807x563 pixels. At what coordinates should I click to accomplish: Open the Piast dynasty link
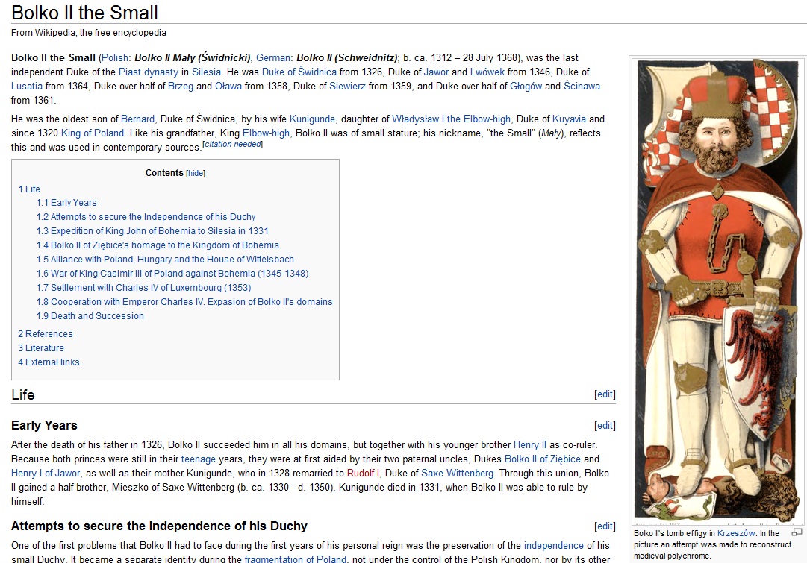[149, 72]
